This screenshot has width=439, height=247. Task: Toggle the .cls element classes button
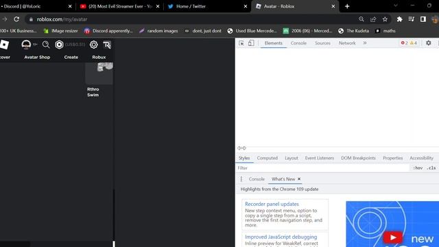point(431,168)
